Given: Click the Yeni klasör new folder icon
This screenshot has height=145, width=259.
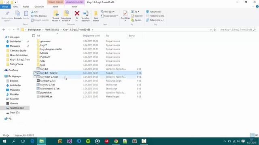Looking at the screenshot, I should (96, 13).
